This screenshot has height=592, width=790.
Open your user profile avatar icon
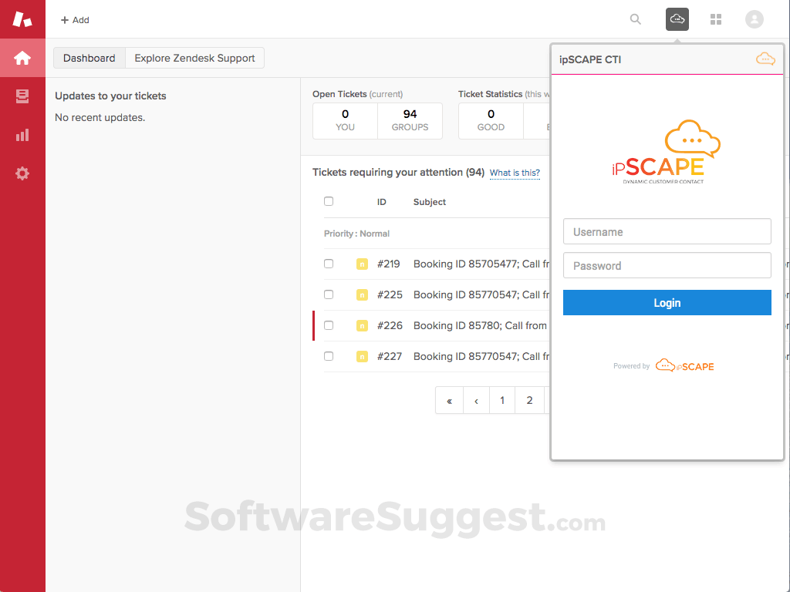coord(754,18)
